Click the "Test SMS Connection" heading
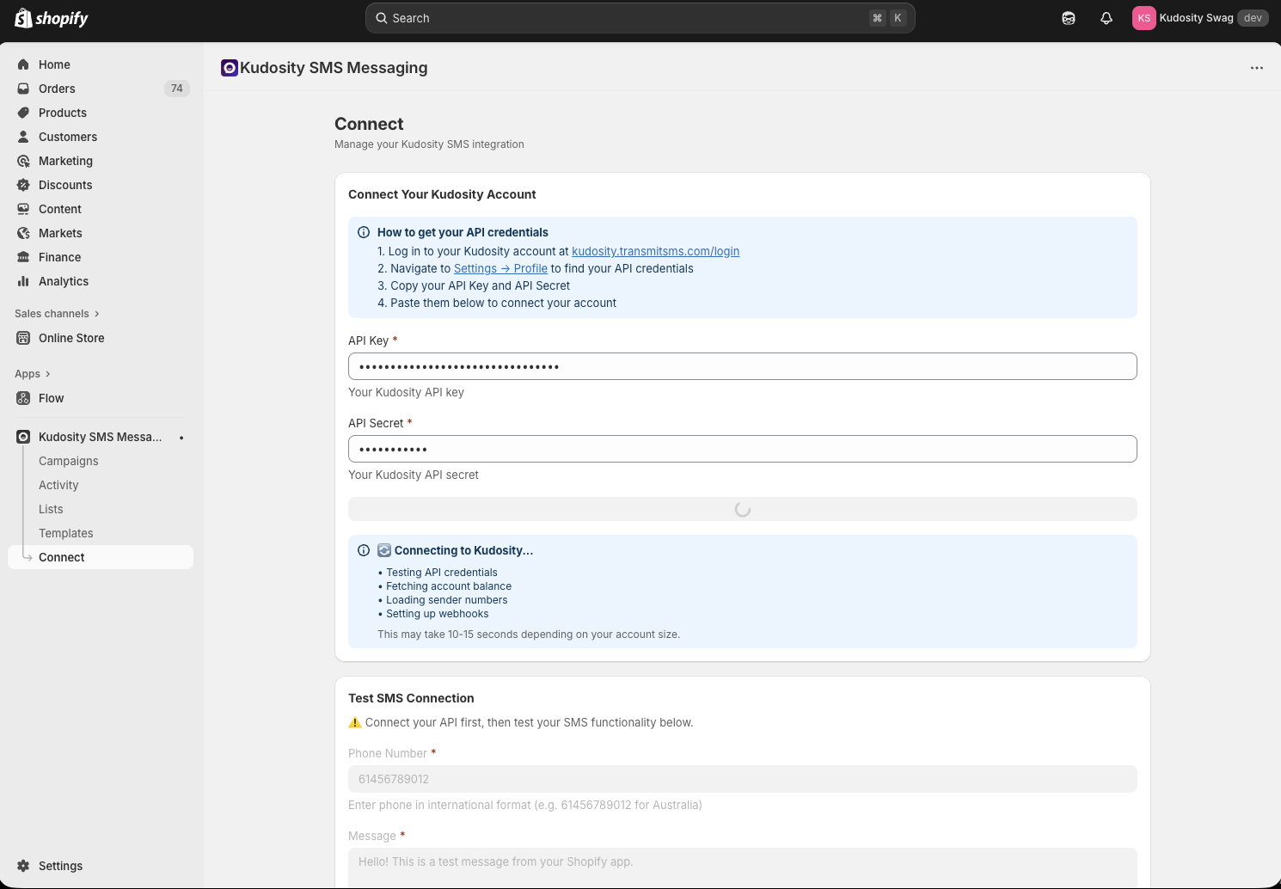This screenshot has height=889, width=1281. point(411,698)
